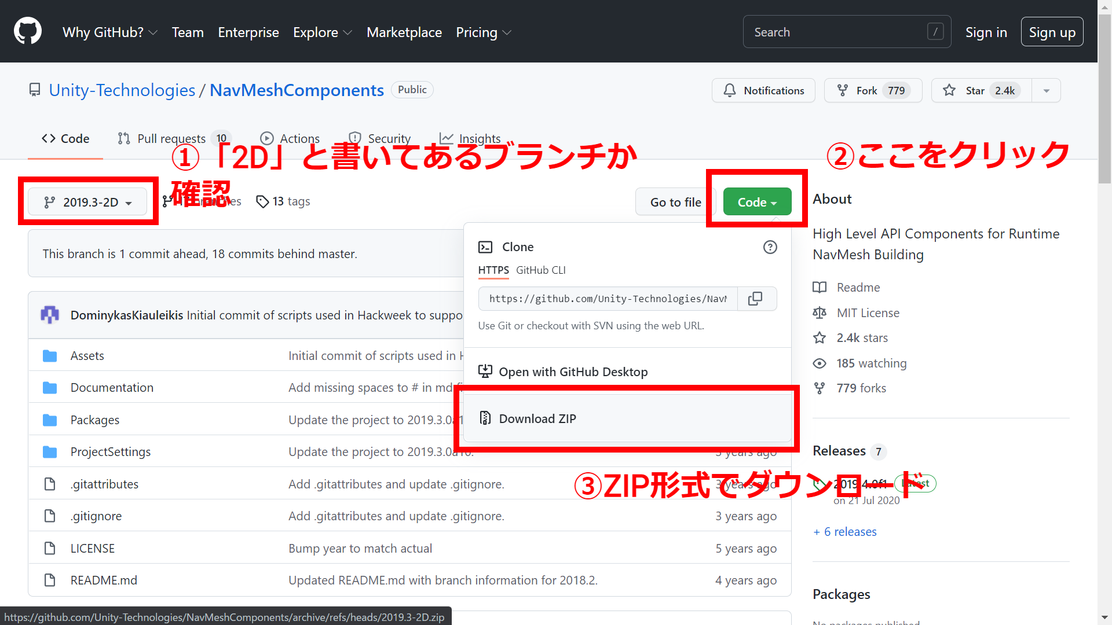This screenshot has width=1112, height=625.
Task: Click the bell icon on the Notifications button
Action: [x=729, y=90]
